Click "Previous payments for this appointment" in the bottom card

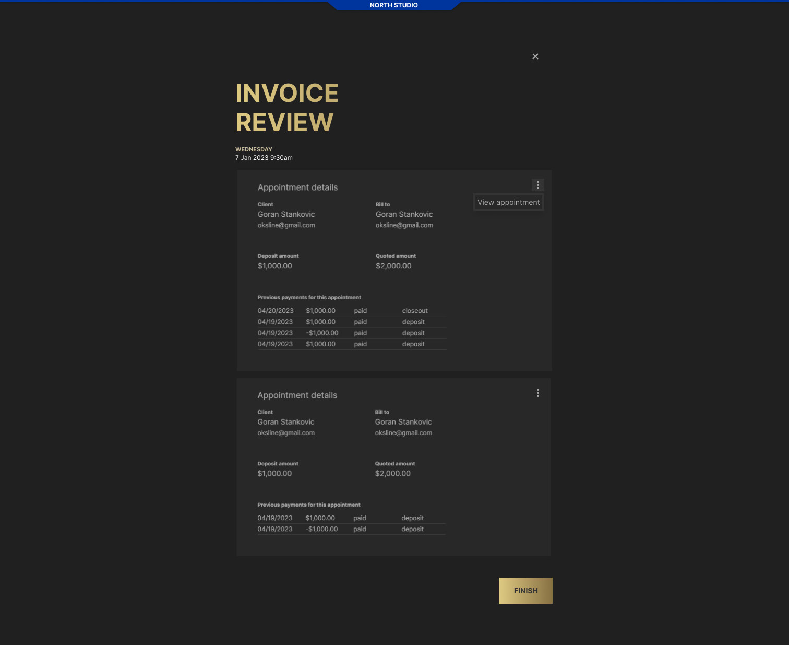click(309, 505)
